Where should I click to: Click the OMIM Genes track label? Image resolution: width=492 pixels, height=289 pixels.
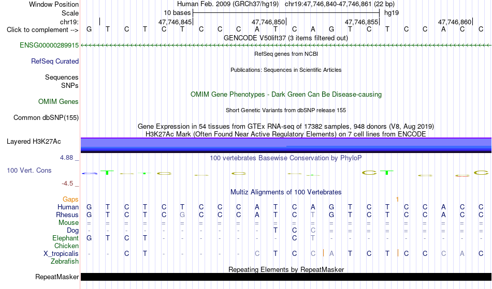(59, 102)
